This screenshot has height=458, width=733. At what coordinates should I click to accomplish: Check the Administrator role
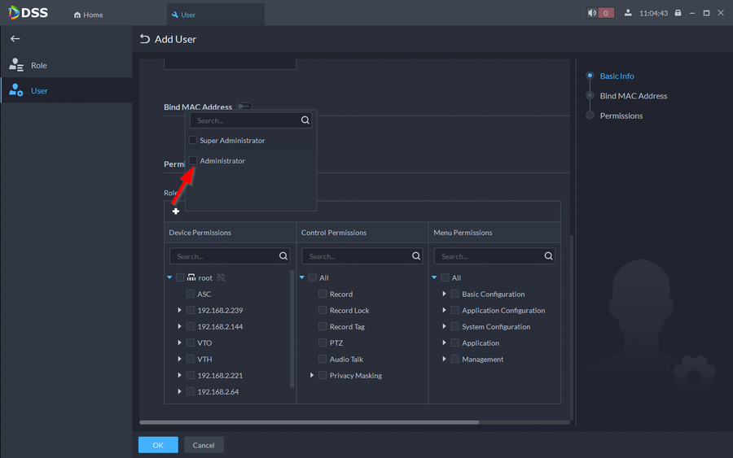[193, 160]
